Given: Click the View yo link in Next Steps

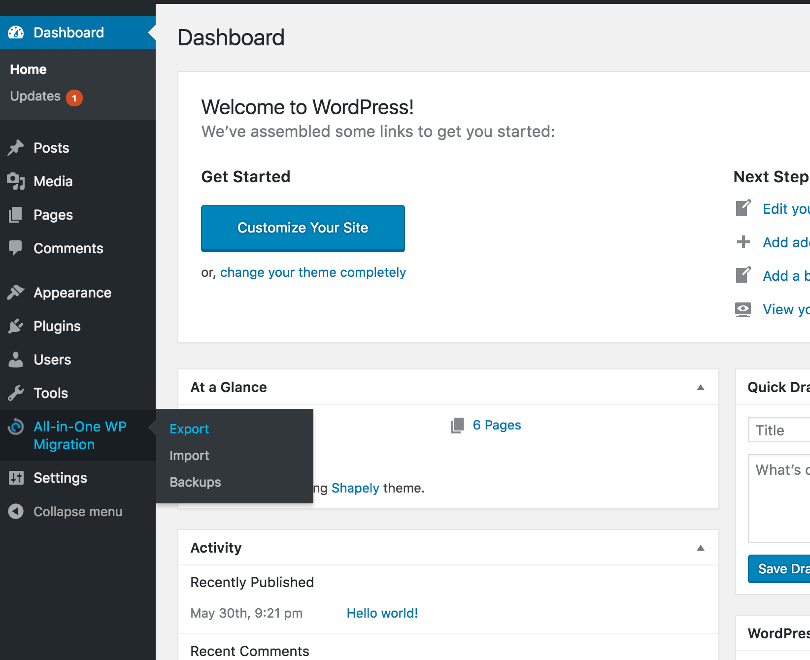Looking at the screenshot, I should click(786, 309).
